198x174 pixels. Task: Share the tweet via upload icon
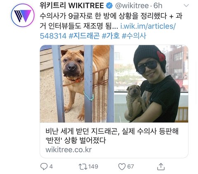(161, 167)
